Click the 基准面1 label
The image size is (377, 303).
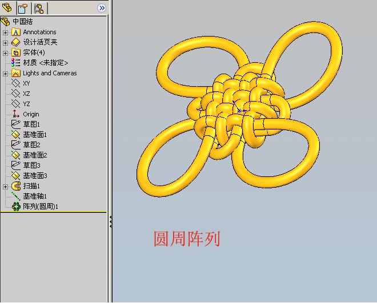pyautogui.click(x=35, y=135)
